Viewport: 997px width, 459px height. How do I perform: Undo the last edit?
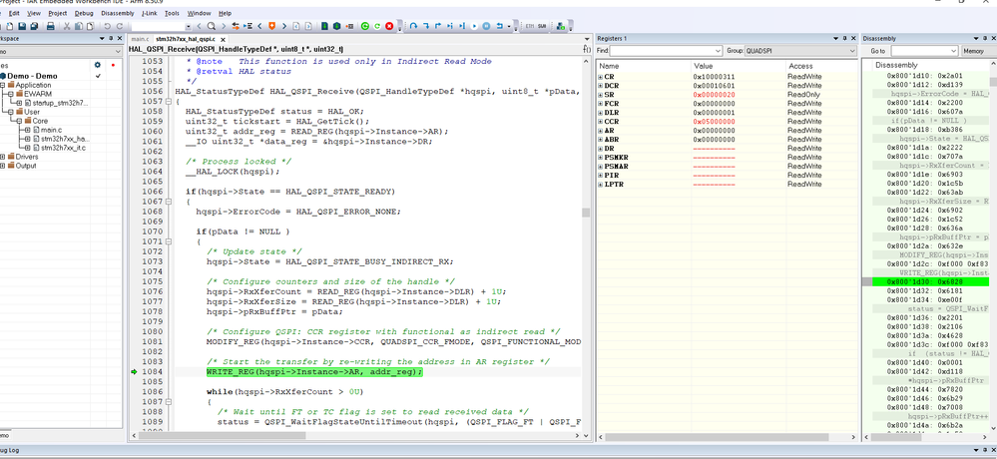[x=108, y=26]
